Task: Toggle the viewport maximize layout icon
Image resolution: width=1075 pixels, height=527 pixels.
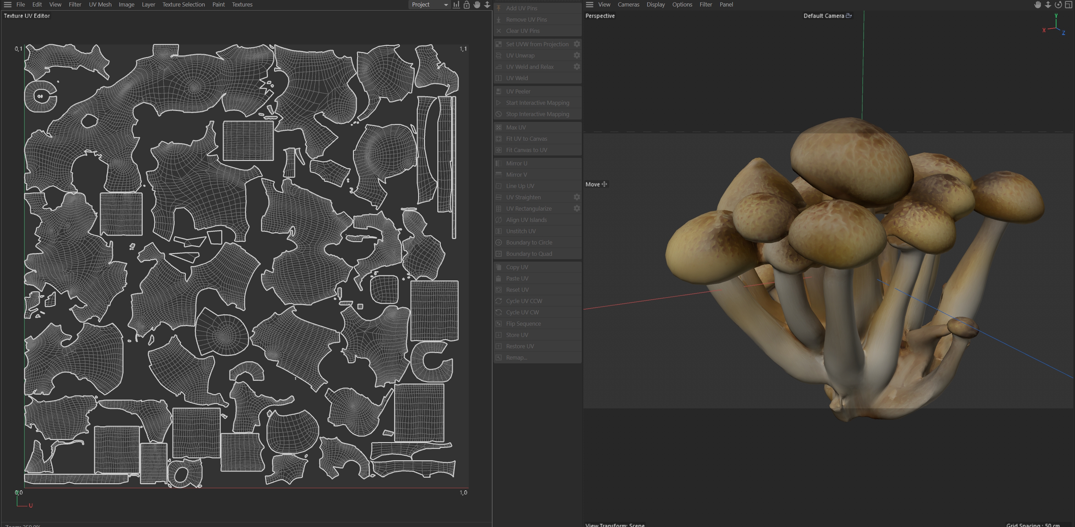Action: click(1069, 4)
